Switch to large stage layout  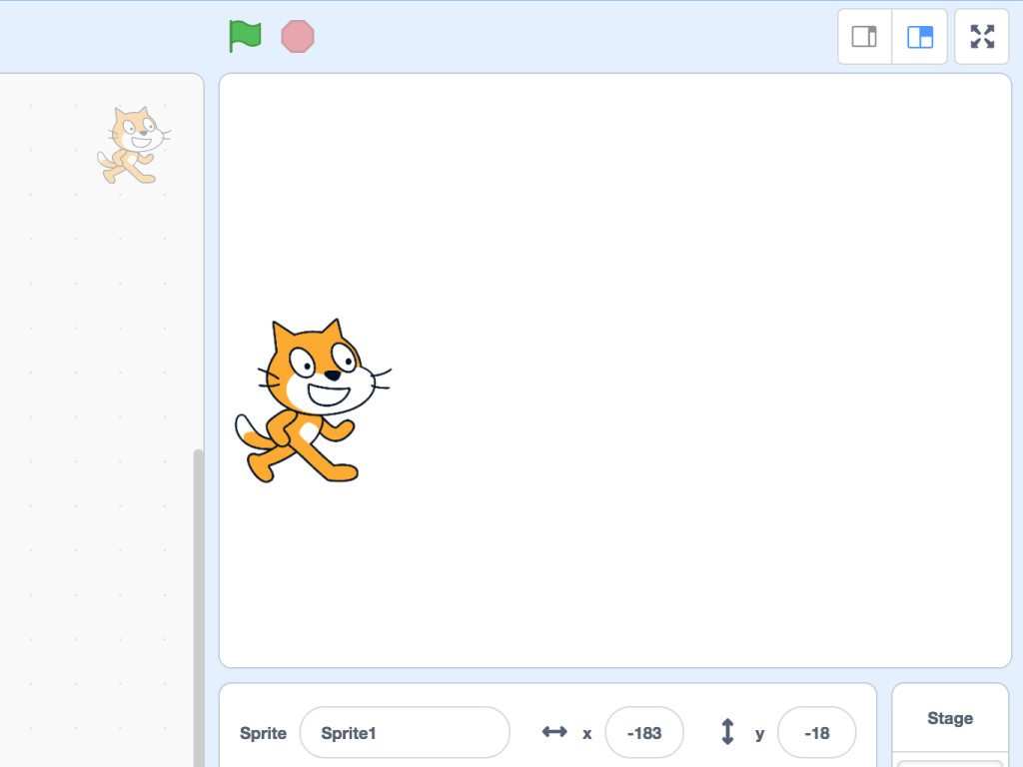click(x=920, y=37)
